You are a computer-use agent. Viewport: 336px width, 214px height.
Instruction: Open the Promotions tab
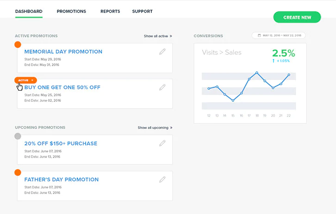point(71,12)
